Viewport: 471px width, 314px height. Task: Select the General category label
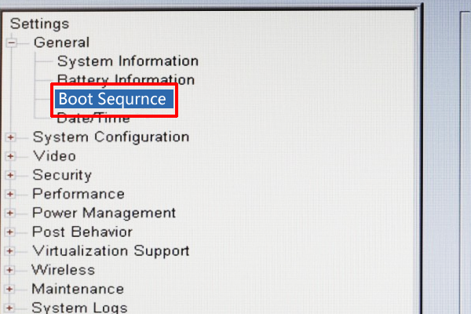pos(61,42)
